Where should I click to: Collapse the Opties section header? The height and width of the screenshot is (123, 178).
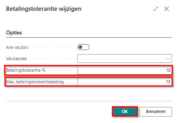[14, 33]
